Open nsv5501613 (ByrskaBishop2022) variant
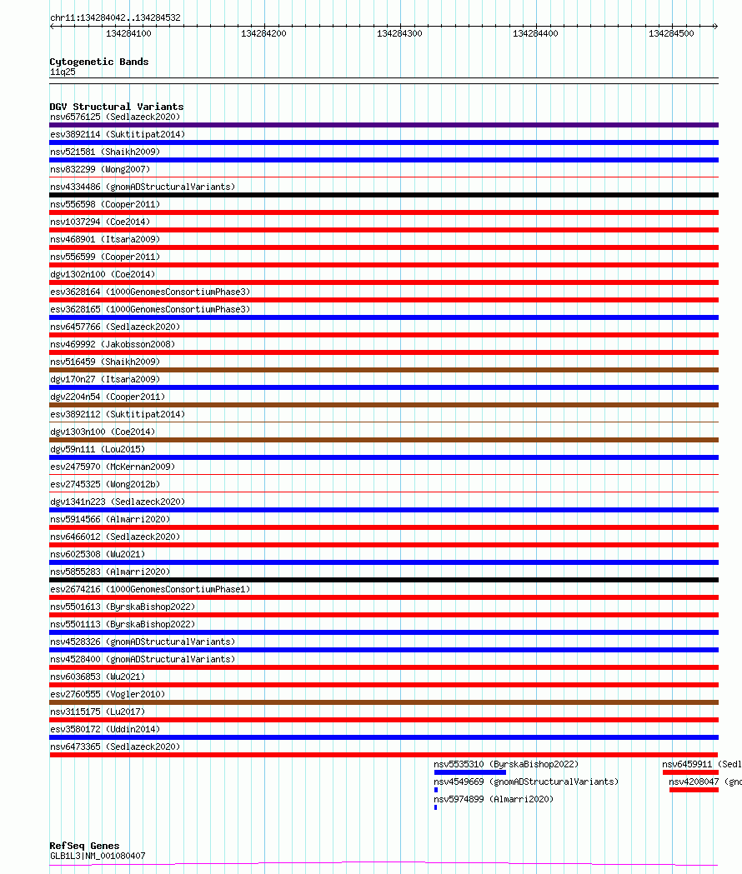Screen dimensions: 742x874 coord(123,607)
